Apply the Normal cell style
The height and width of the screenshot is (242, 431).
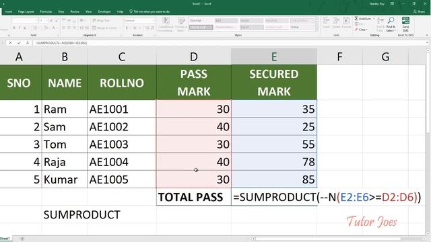(201, 21)
